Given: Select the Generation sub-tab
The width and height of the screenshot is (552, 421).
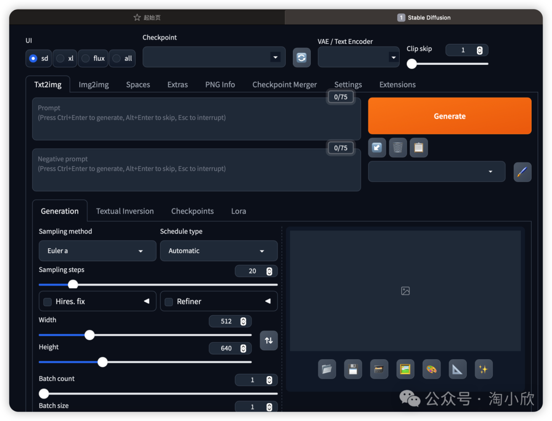Looking at the screenshot, I should point(60,211).
